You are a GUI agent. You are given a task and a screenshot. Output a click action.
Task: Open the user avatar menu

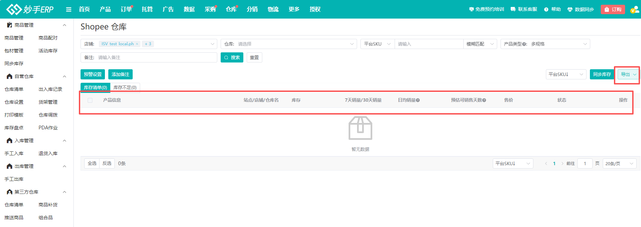pos(635,10)
